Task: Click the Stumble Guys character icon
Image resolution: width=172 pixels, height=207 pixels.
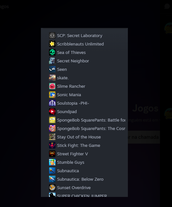Action: 52,162
